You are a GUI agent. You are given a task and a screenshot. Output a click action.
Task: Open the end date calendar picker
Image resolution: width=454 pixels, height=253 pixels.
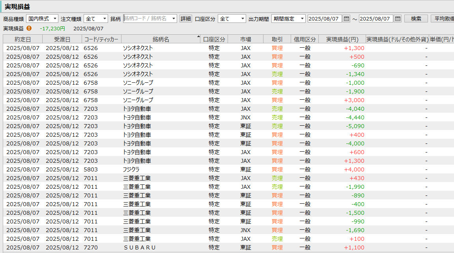398,19
